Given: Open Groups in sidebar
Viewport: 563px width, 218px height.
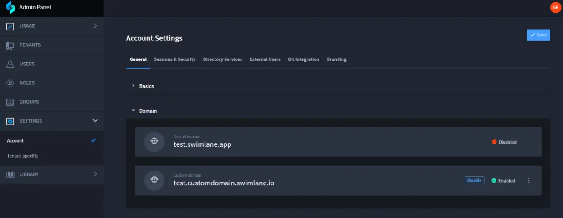Looking at the screenshot, I should (x=52, y=102).
